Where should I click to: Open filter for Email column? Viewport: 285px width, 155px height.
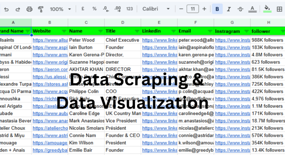pos(210,31)
